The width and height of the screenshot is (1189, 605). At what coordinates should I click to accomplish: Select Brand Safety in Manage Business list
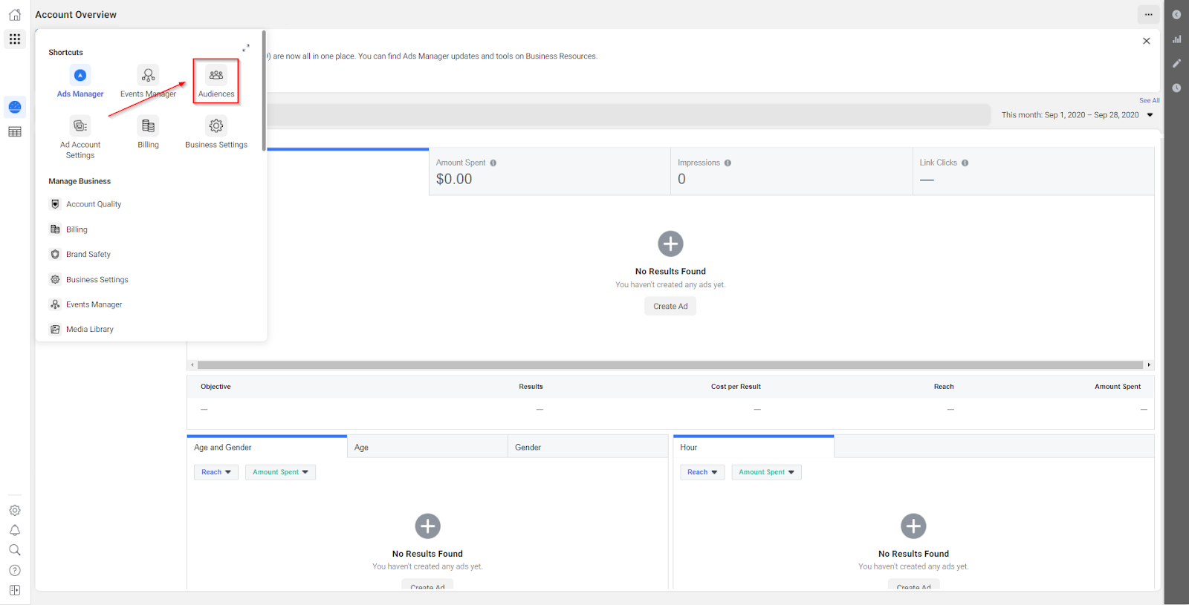[80, 255]
